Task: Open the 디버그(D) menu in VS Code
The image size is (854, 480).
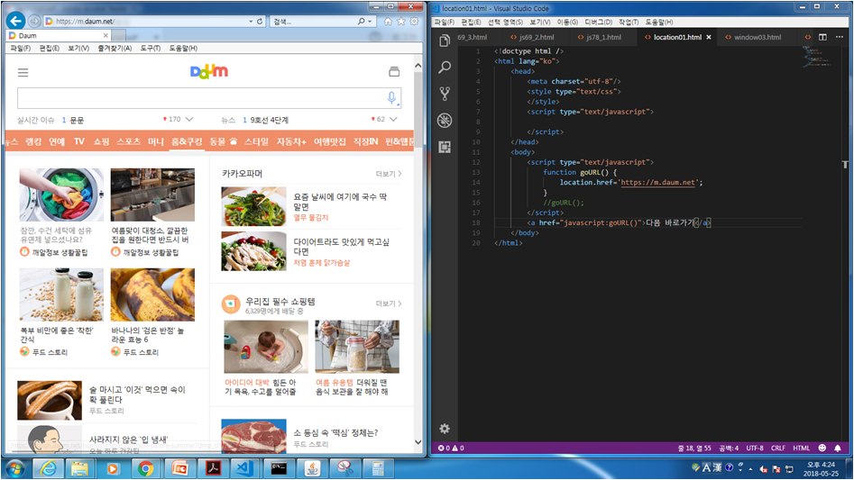Action: 598,22
